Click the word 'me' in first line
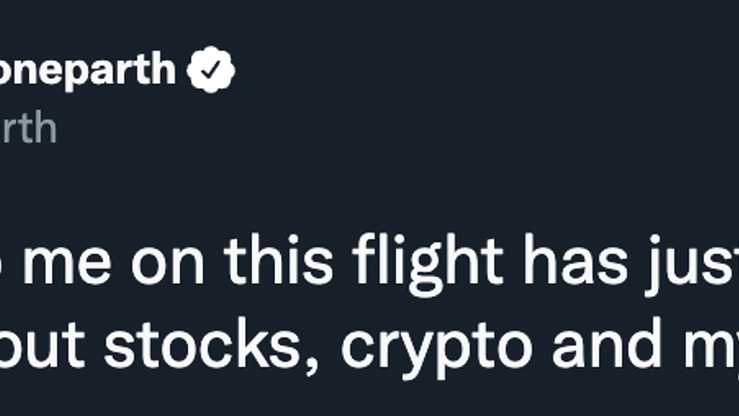Image resolution: width=739 pixels, height=416 pixels. click(66, 267)
